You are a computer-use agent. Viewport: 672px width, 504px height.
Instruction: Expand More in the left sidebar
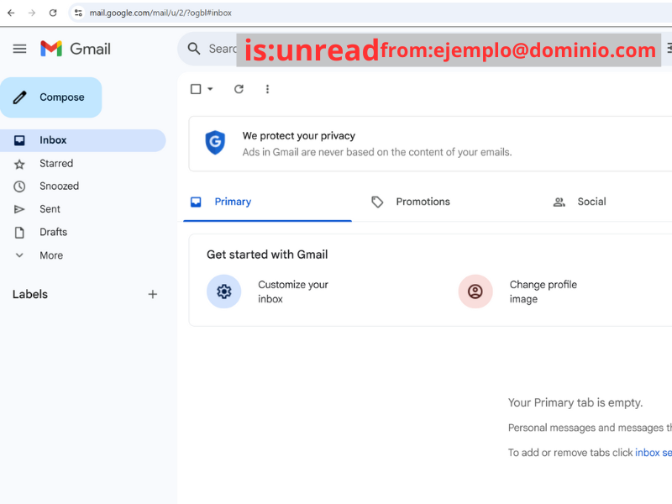tap(50, 255)
